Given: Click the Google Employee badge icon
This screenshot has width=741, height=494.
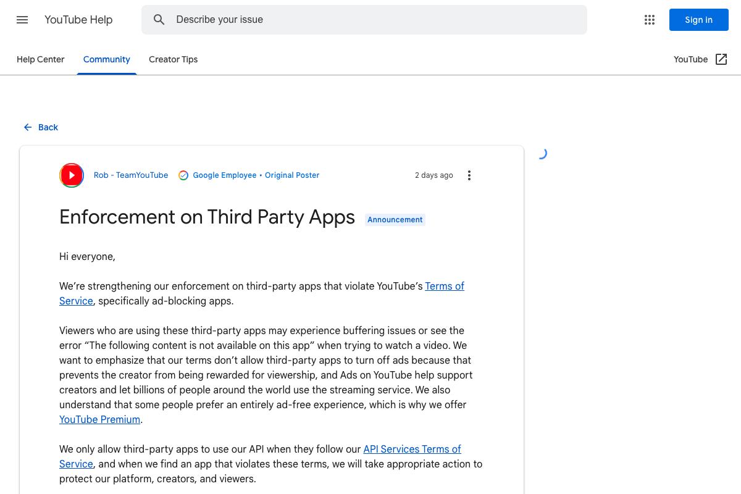Looking at the screenshot, I should [x=183, y=175].
